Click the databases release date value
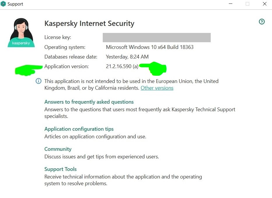 [127, 57]
